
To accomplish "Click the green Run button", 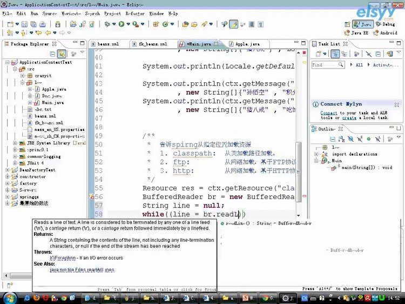I will click(121, 24).
